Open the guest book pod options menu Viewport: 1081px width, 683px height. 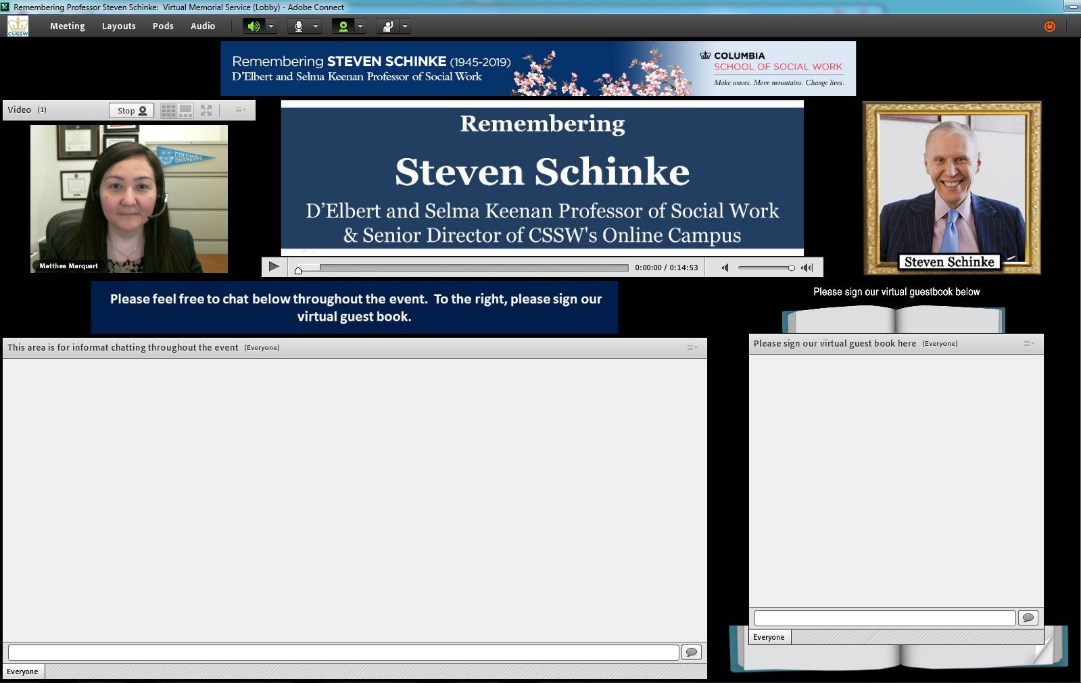click(1029, 343)
